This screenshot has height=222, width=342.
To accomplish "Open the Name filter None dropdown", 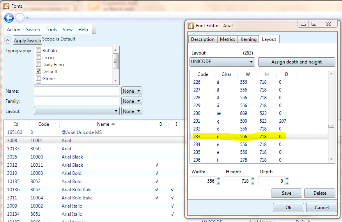I will (132, 91).
